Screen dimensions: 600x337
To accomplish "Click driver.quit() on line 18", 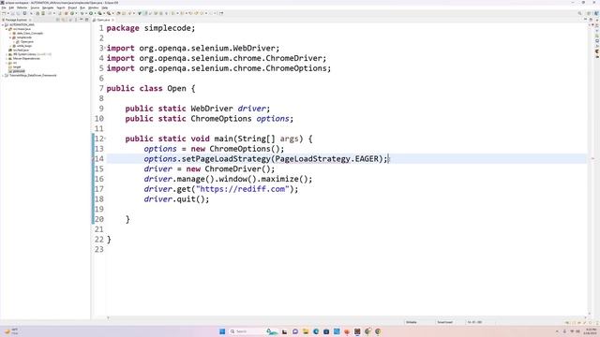I will (176, 199).
